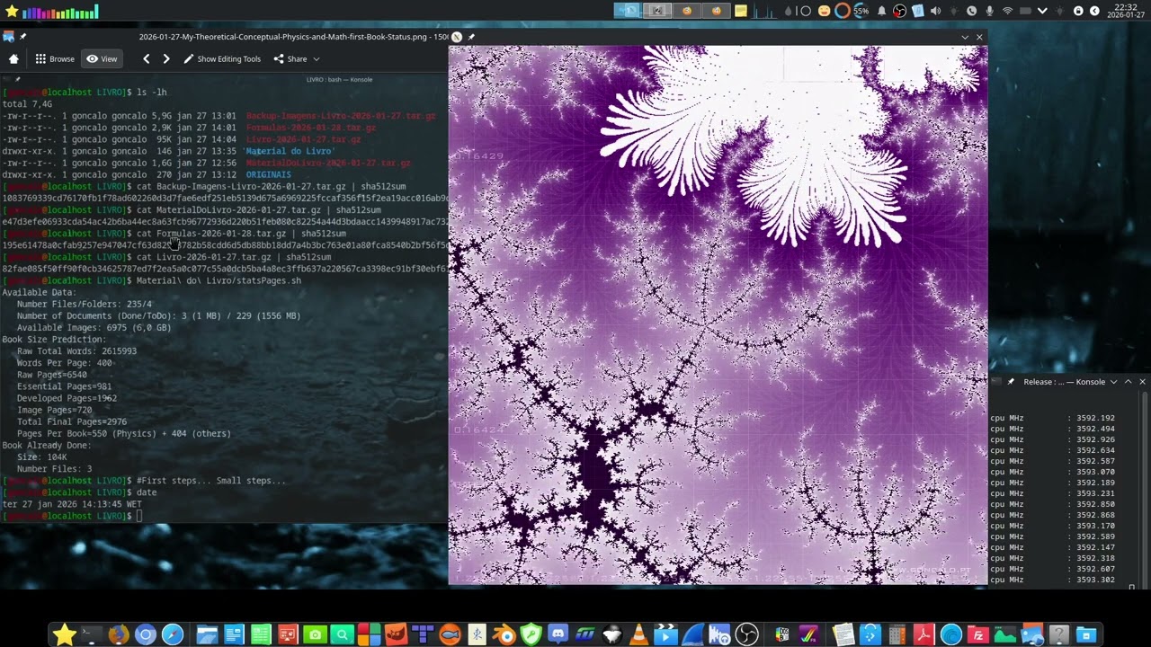Image resolution: width=1151 pixels, height=647 pixels.
Task: Open the screenshot camera app in dock
Action: tap(315, 635)
